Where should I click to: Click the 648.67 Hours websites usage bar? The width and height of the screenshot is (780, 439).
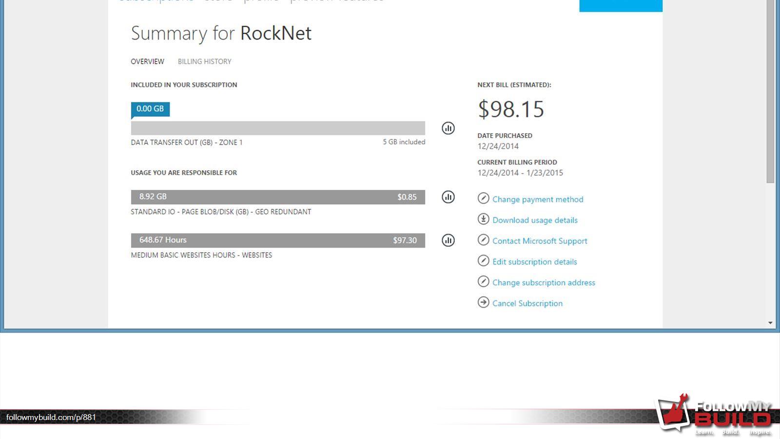pyautogui.click(x=278, y=240)
